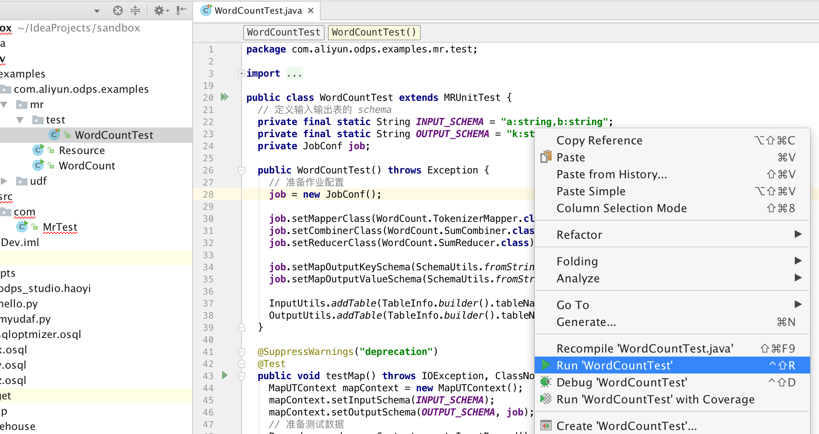Click the Debug bug icon in menu
The width and height of the screenshot is (819, 434).
546,382
